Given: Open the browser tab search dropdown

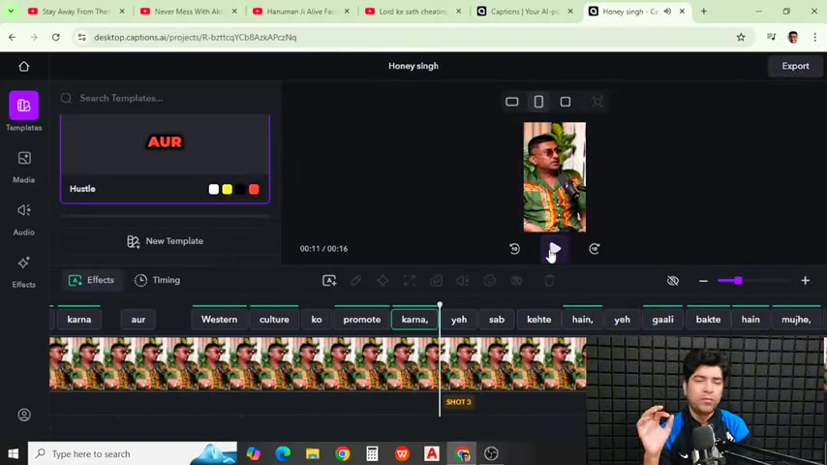Looking at the screenshot, I should click(x=11, y=11).
